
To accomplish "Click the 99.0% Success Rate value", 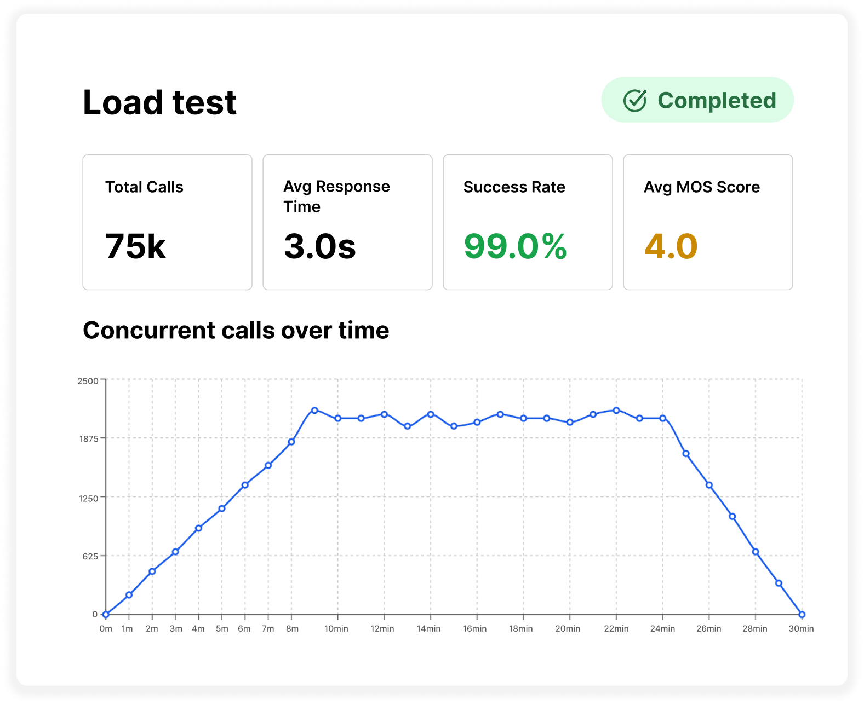I will 515,246.
